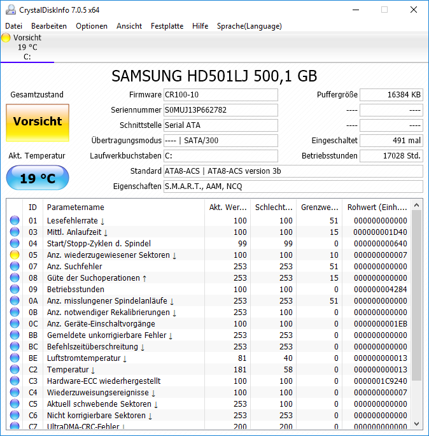
Task: Click the Betriebsstunden field 17028 Std.
Action: pyautogui.click(x=391, y=156)
